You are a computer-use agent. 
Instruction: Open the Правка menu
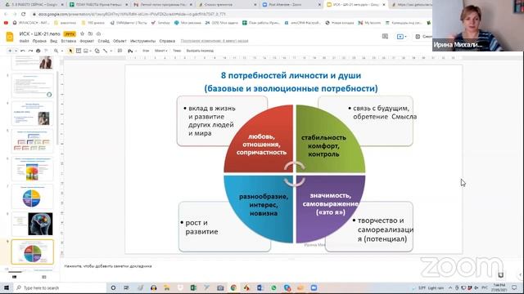coord(39,41)
